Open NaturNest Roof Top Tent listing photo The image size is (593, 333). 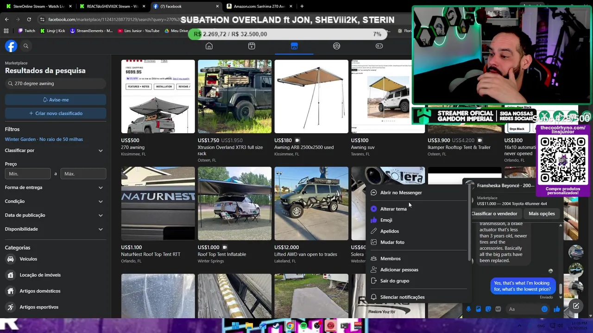(x=158, y=203)
